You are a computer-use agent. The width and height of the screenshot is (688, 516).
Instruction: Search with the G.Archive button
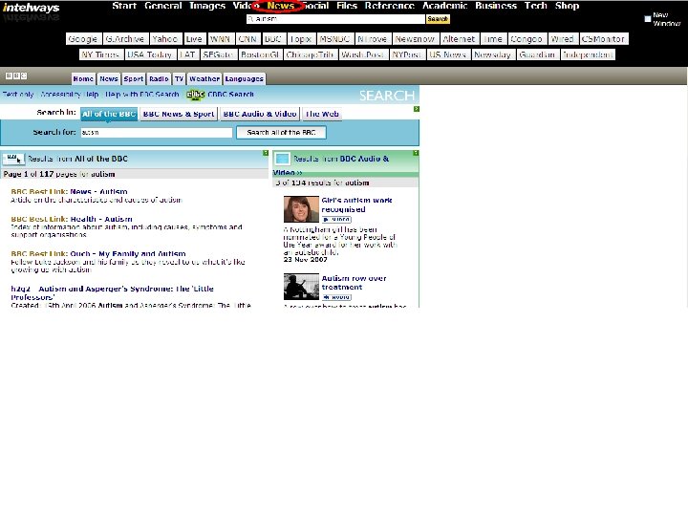tap(125, 39)
